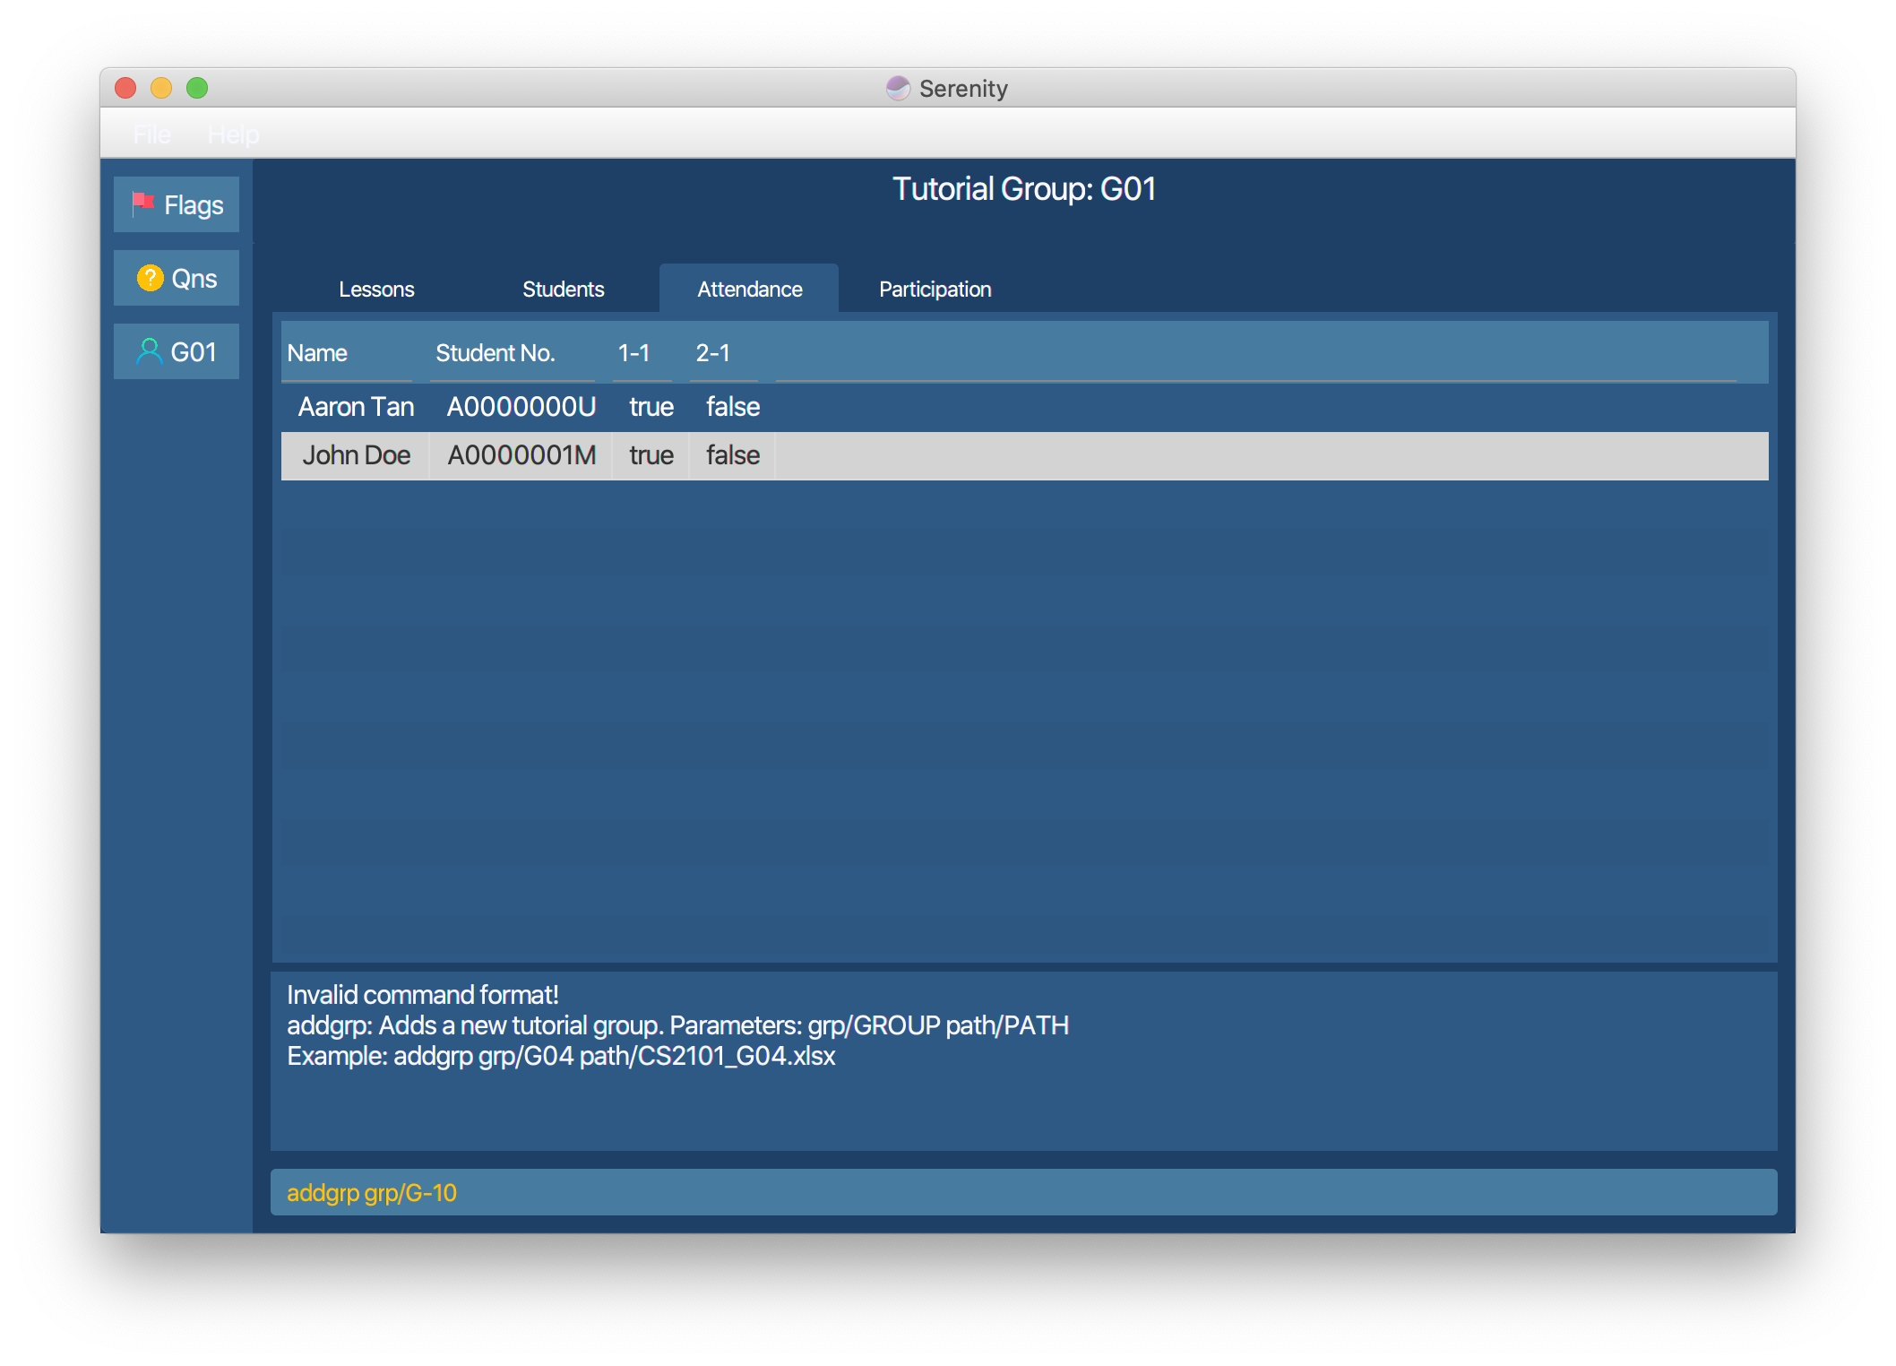Image resolution: width=1896 pixels, height=1366 pixels.
Task: Select the G01 group button
Action: [x=177, y=352]
